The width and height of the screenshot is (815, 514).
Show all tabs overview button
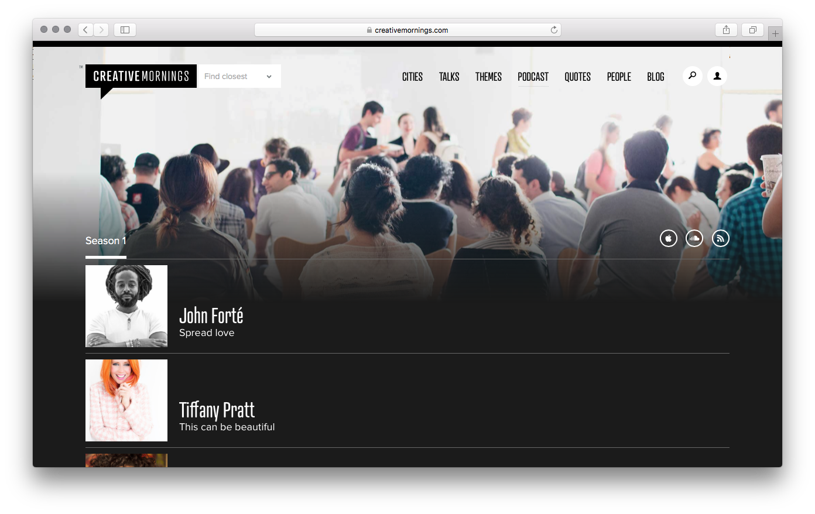753,30
